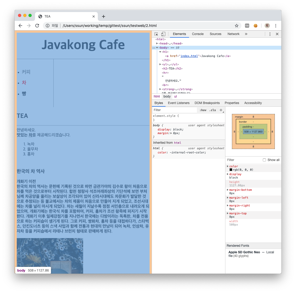This screenshot has height=293, width=296.
Task: Open the user profile avatar
Action: tap(267, 26)
